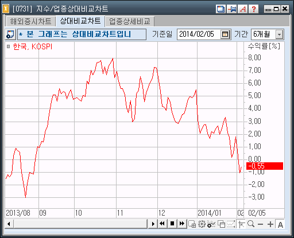
Task: Click the fast-forward playback button
Action: coord(182,224)
